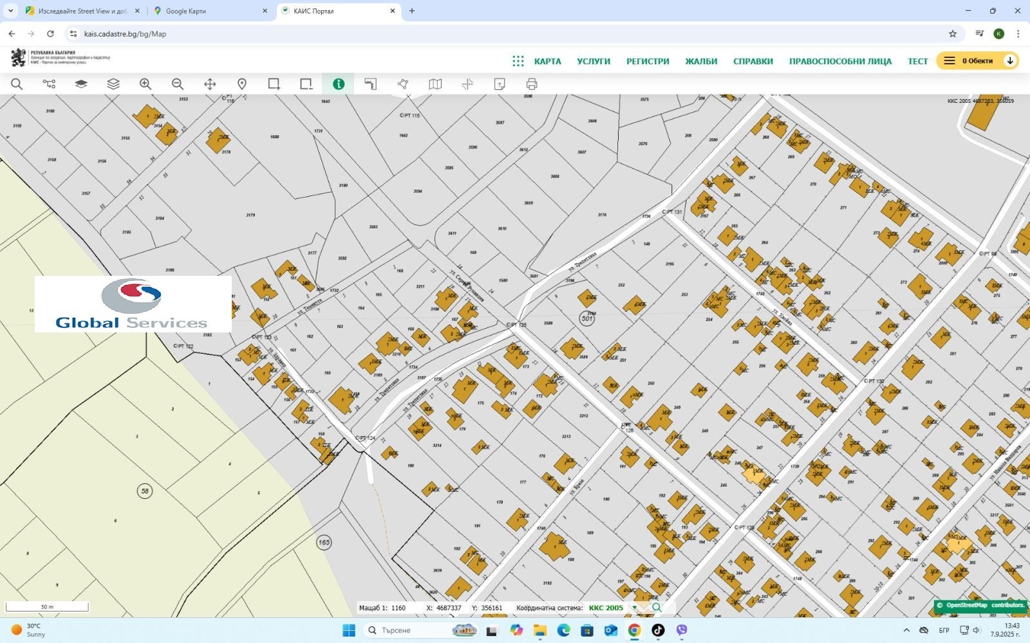Click the location pin marker tool

coord(242,84)
